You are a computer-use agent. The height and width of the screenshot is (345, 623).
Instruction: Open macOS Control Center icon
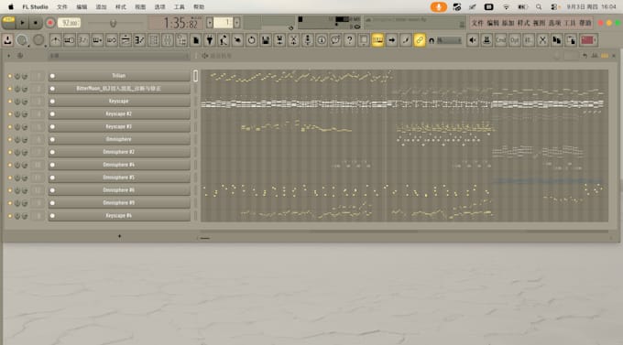[x=553, y=6]
